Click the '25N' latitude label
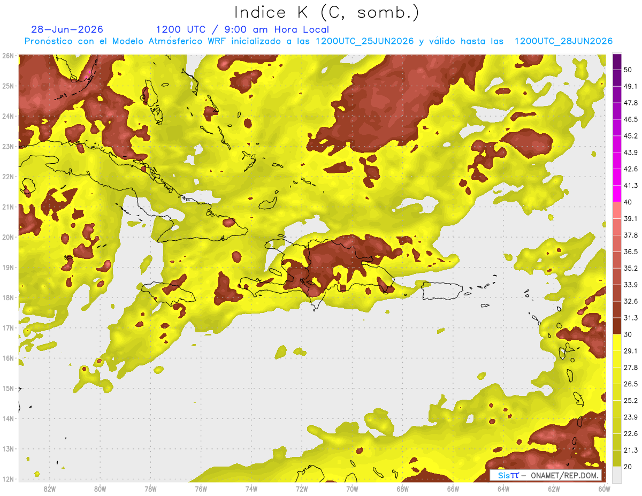 (8, 86)
